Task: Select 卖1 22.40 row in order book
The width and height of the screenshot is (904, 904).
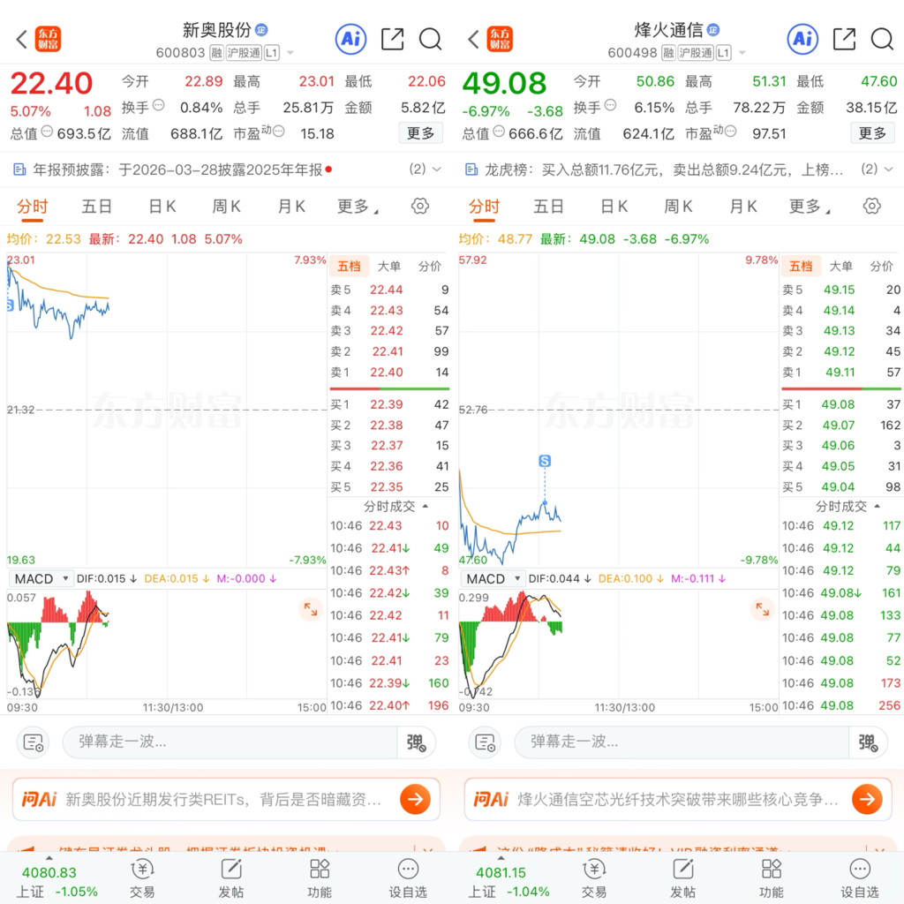Action: [389, 373]
